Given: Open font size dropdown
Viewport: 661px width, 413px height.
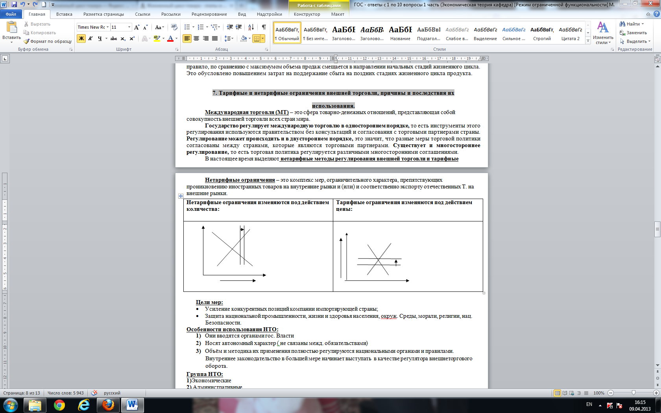Looking at the screenshot, I should (129, 27).
